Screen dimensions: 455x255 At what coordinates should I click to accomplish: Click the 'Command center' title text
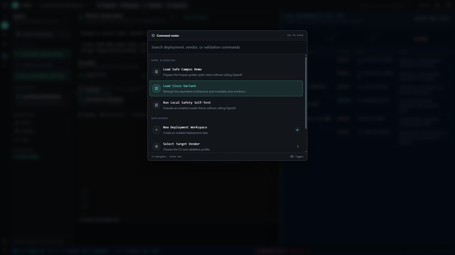point(168,36)
